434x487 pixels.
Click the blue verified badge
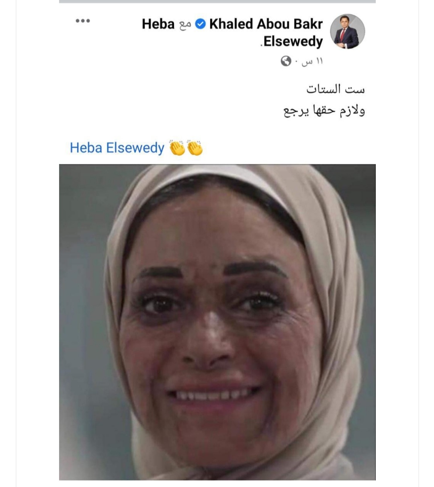[200, 24]
